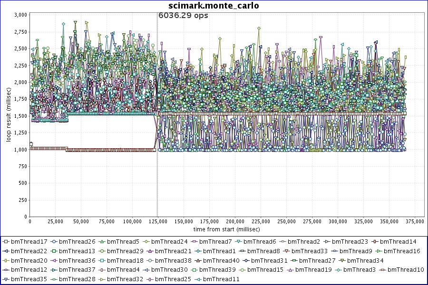The height and width of the screenshot is (285, 428).
Task: Select the bmThread12 legend marker icon
Action: click(x=6, y=270)
